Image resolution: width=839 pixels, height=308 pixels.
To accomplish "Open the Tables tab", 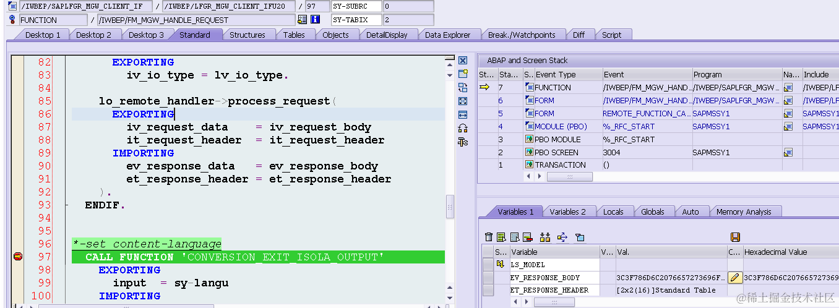I will pos(294,35).
